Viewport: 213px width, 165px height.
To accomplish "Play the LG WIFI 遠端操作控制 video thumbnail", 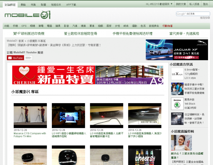I will pyautogui.click(x=68, y=116).
